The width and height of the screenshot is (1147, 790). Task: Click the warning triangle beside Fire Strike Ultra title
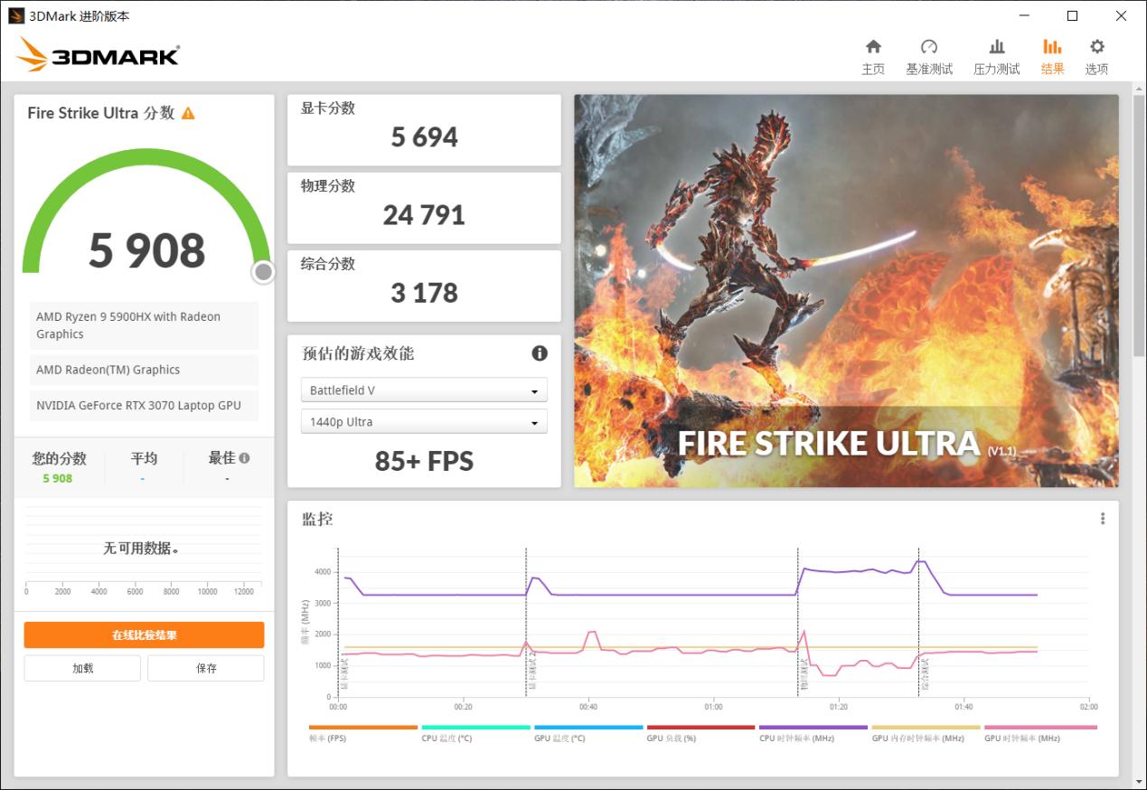coord(188,113)
